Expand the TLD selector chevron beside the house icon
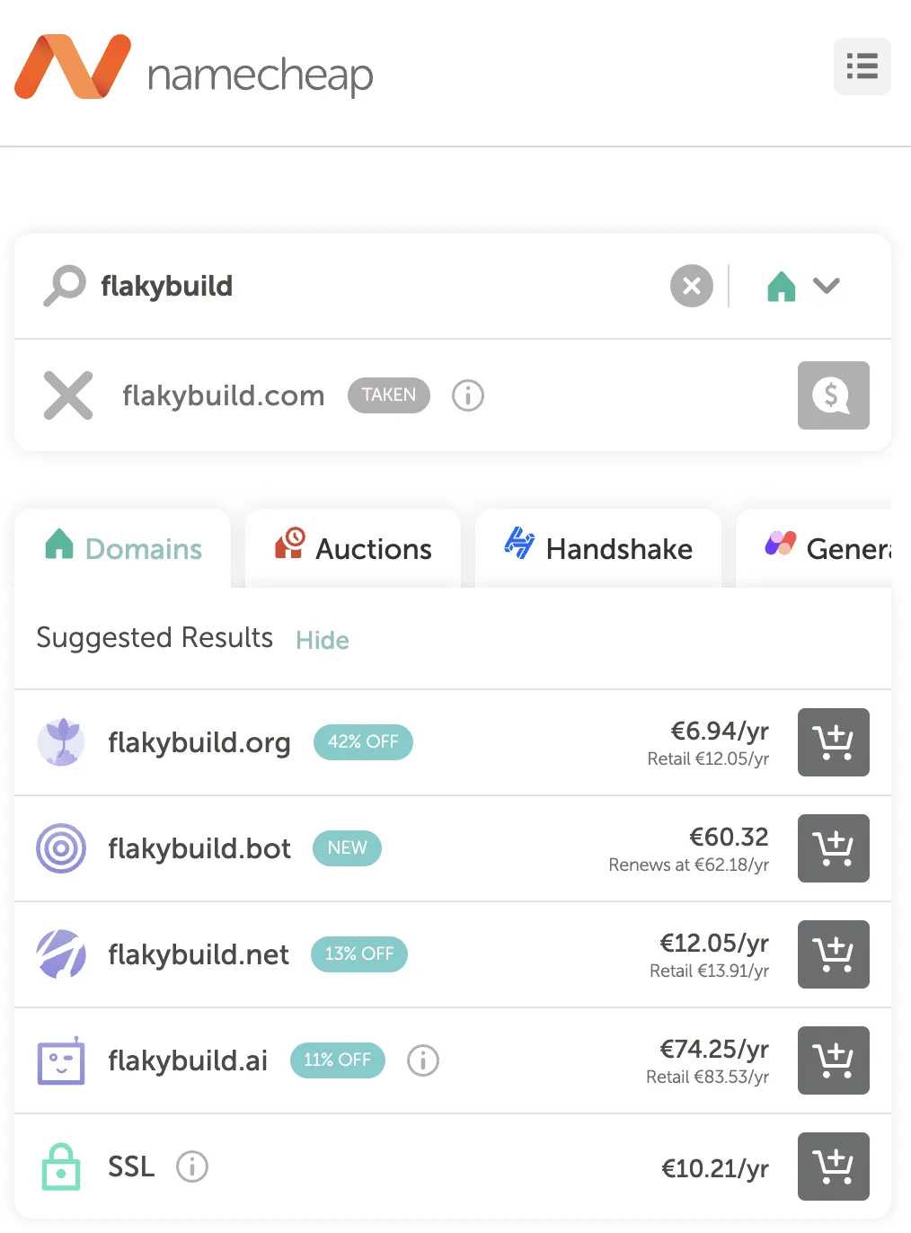 (827, 286)
